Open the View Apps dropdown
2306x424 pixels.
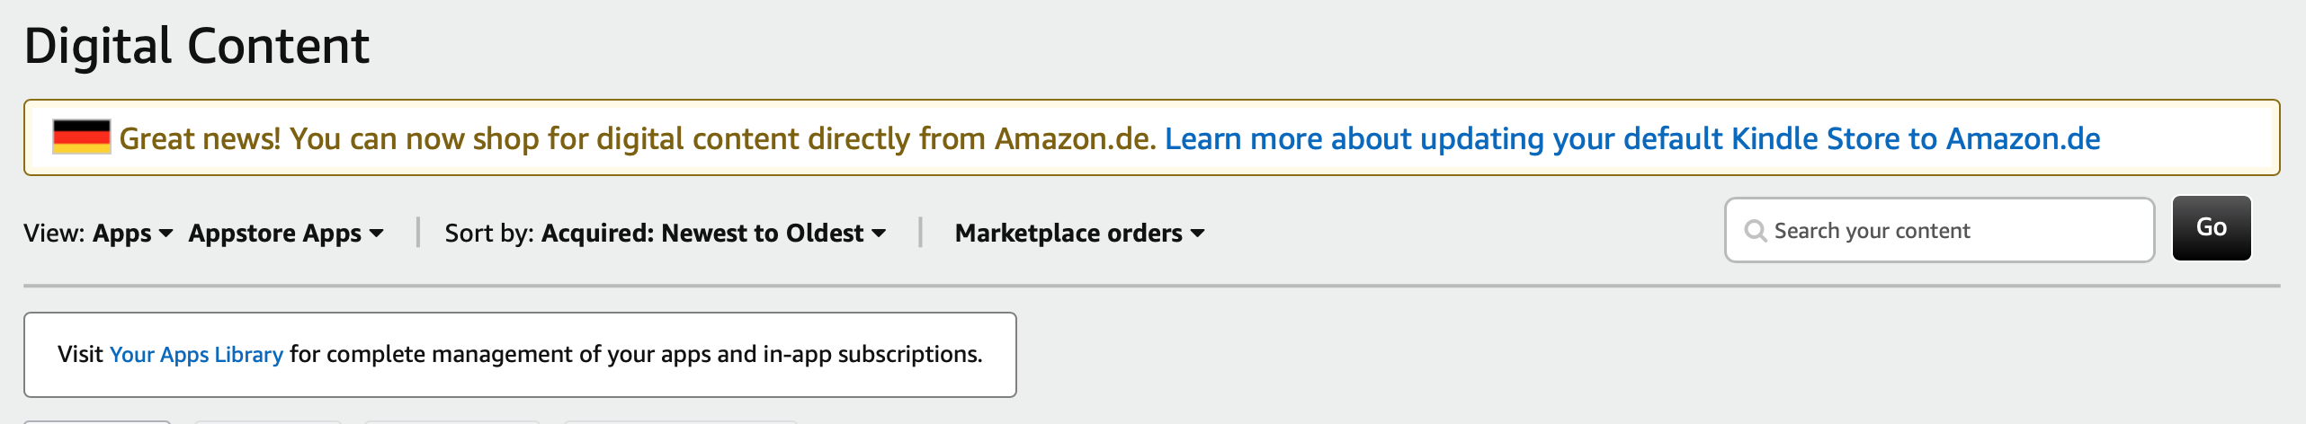pyautogui.click(x=122, y=234)
